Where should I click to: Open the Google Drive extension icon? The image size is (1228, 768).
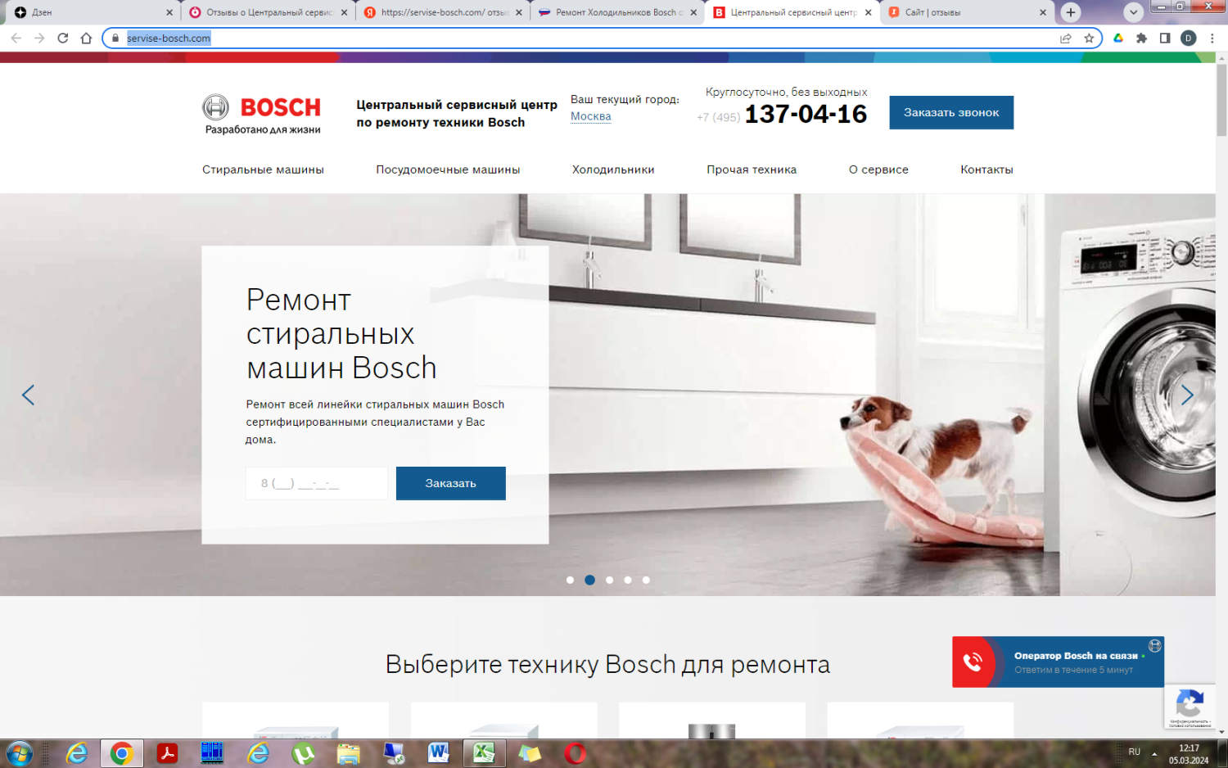click(x=1118, y=38)
